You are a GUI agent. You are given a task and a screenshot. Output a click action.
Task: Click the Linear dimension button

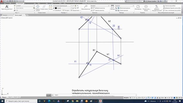coord(57,10)
